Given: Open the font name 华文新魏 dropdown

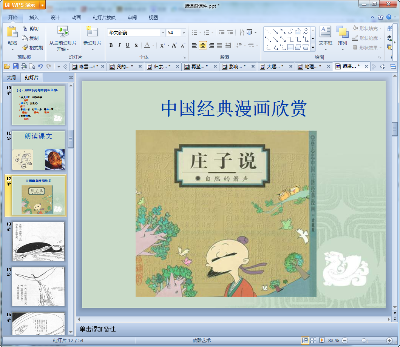Looking at the screenshot, I should pyautogui.click(x=163, y=32).
